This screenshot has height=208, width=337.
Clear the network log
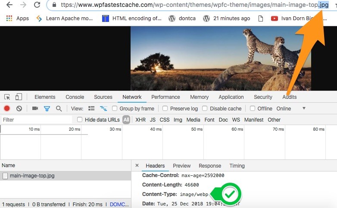[x=19, y=109]
